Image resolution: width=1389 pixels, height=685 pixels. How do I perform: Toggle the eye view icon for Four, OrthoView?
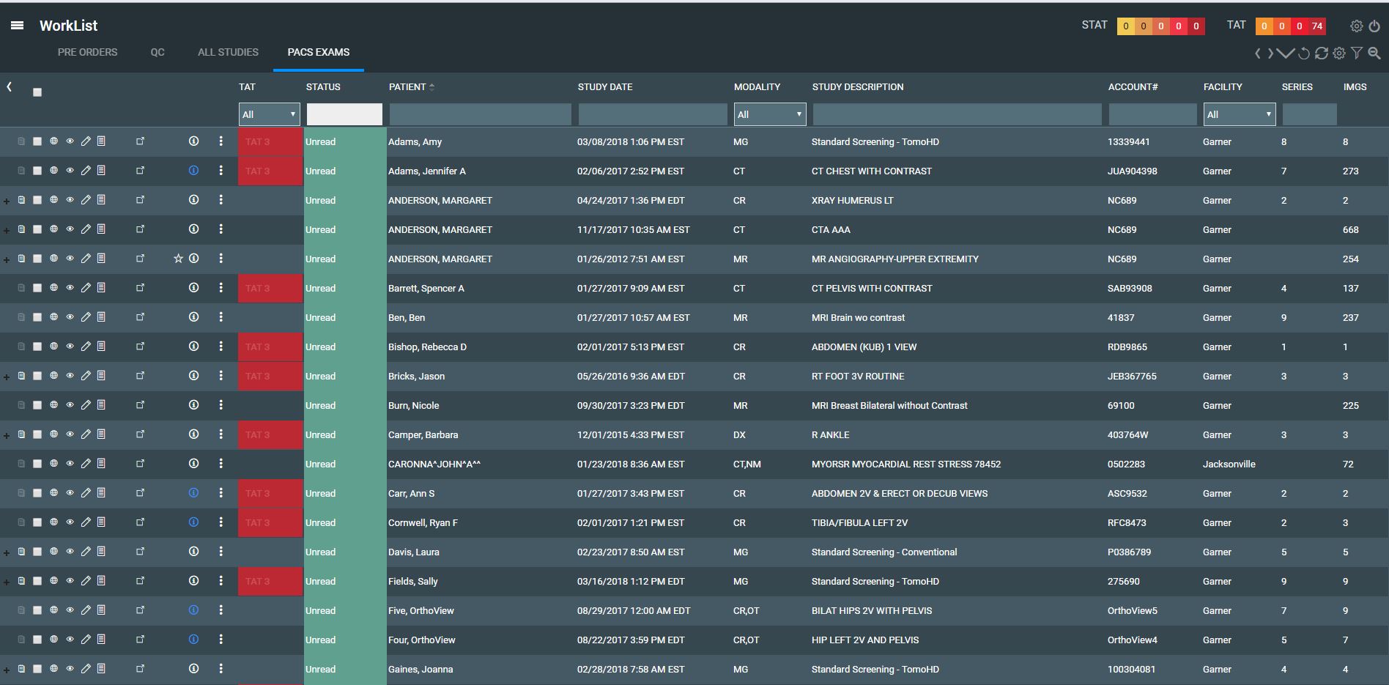point(70,640)
